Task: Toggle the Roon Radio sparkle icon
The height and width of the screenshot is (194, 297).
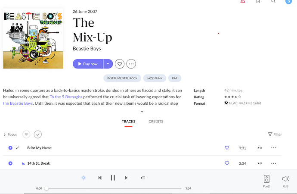Action: point(84,178)
